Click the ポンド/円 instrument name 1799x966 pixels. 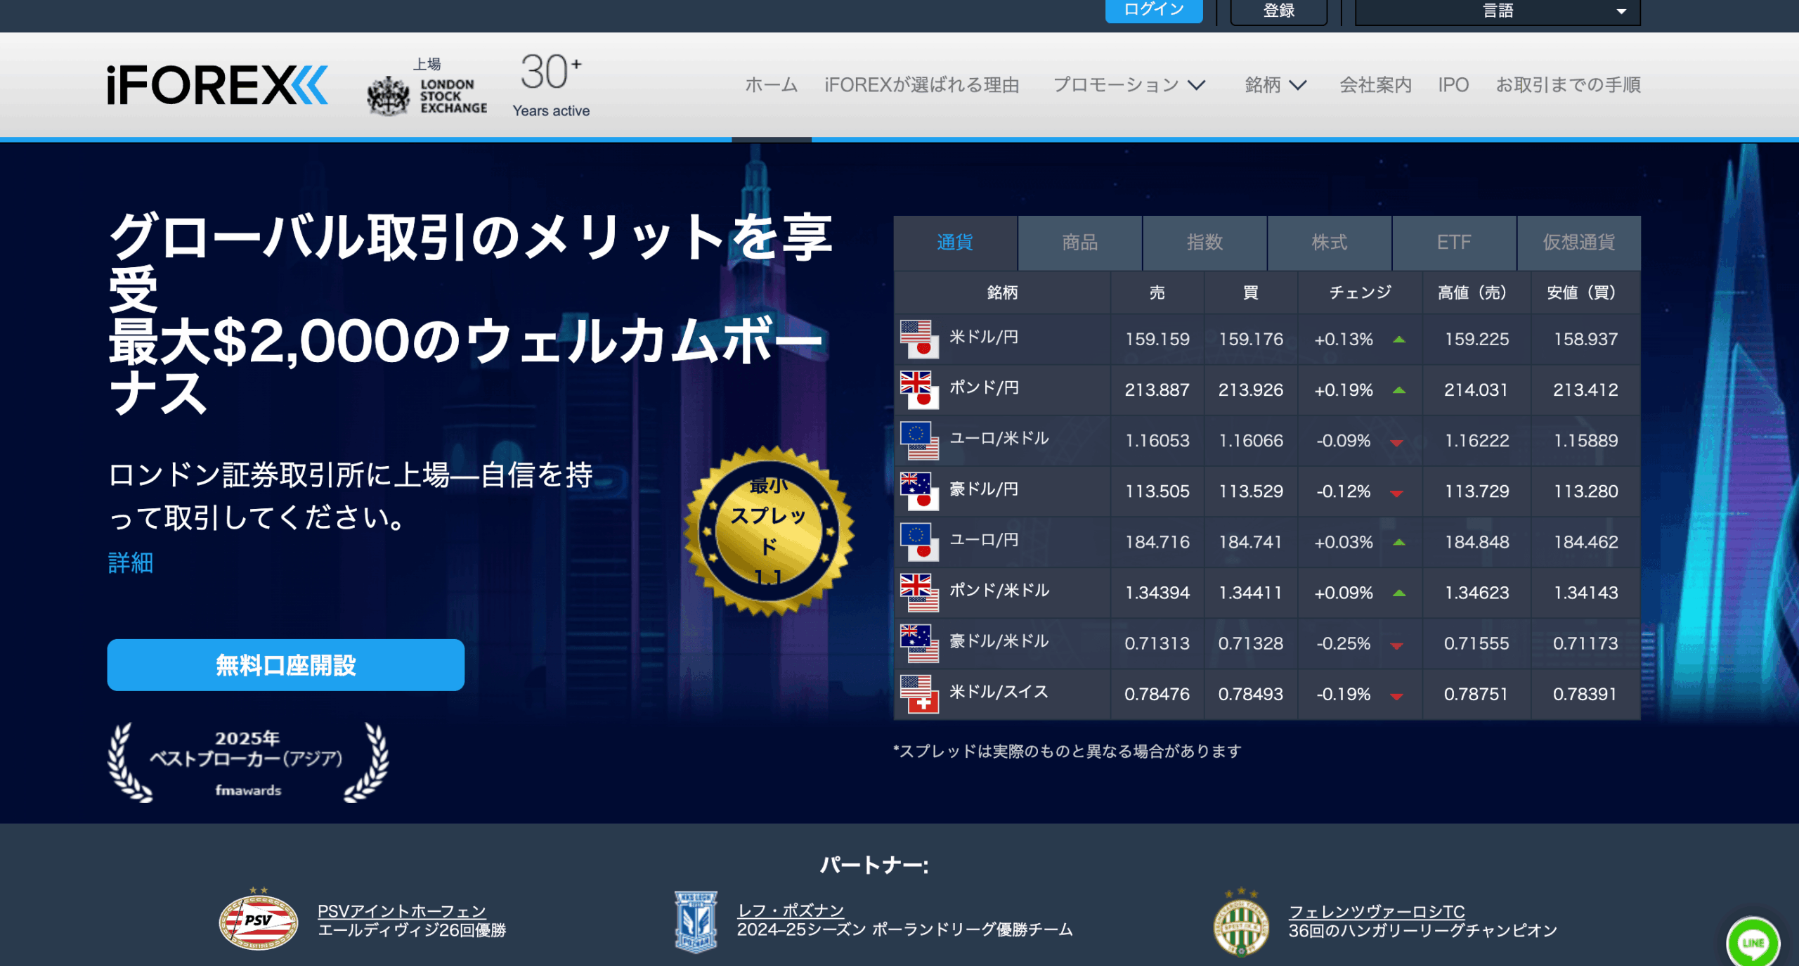point(984,387)
